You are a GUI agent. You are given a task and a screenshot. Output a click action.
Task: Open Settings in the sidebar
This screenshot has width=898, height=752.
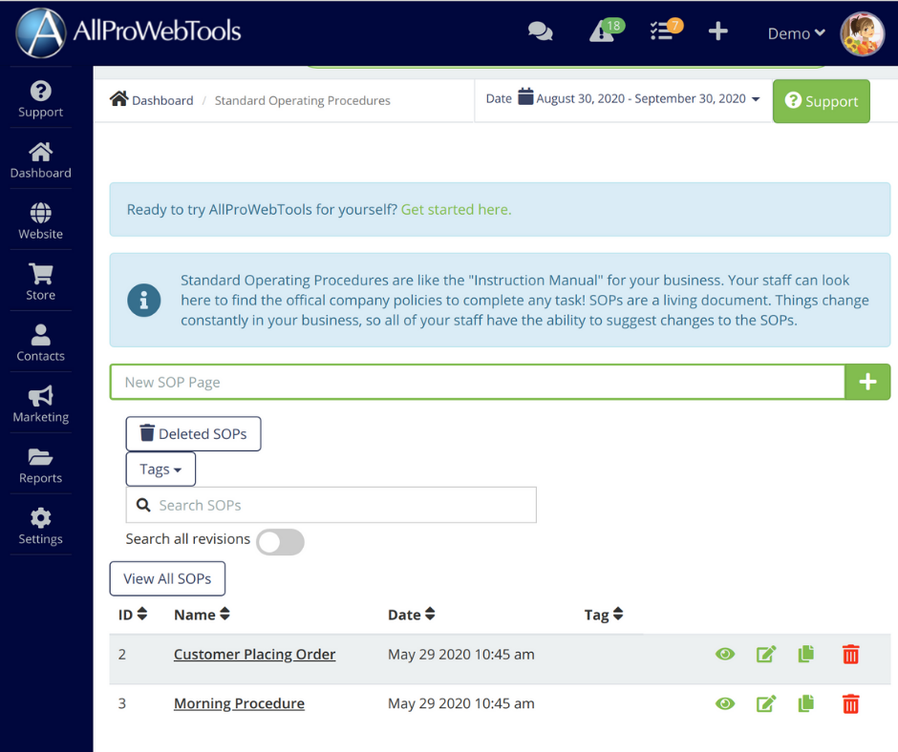point(41,527)
